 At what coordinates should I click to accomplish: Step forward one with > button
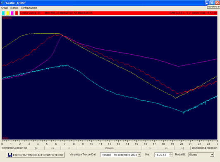[150, 148]
